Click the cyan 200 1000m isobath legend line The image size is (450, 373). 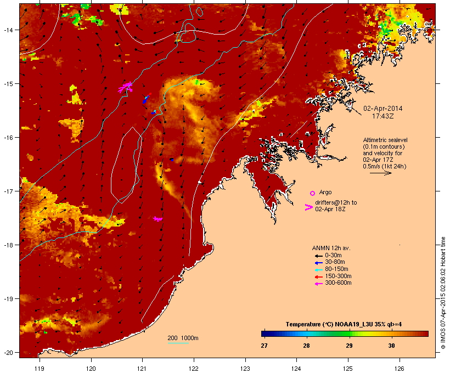pyautogui.click(x=178, y=343)
